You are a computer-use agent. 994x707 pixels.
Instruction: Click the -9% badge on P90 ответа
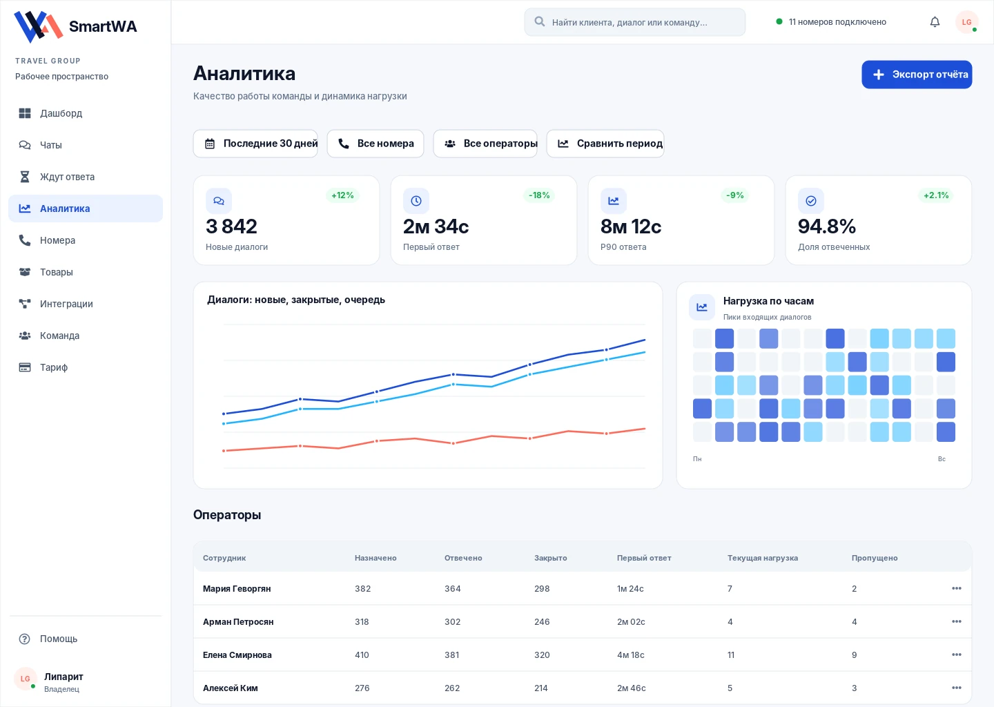point(735,195)
